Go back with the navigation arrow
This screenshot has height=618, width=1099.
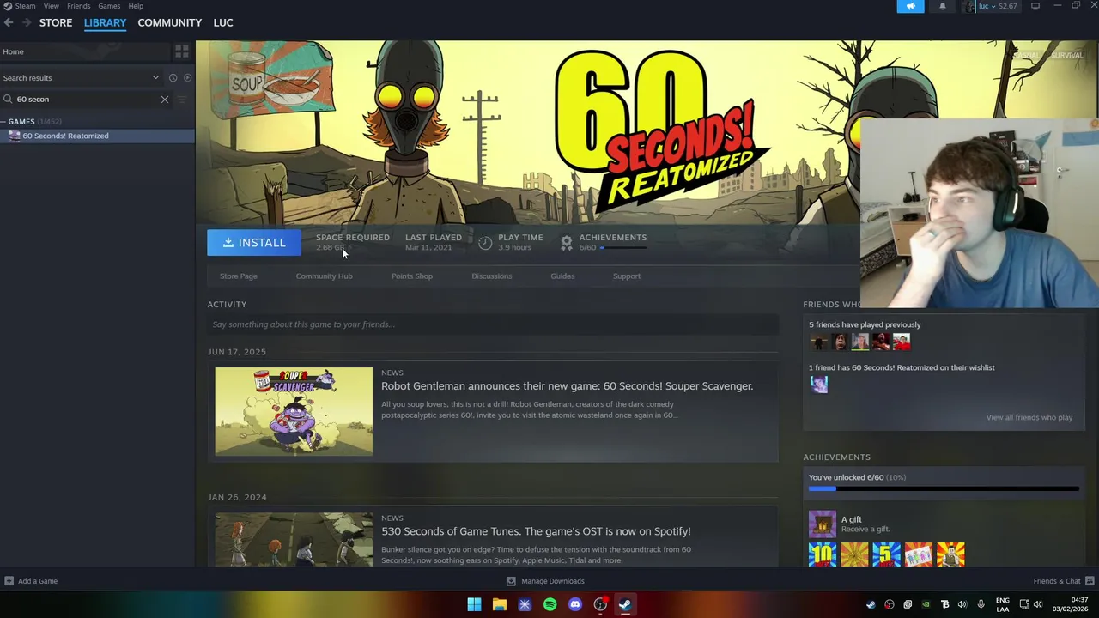tap(9, 22)
